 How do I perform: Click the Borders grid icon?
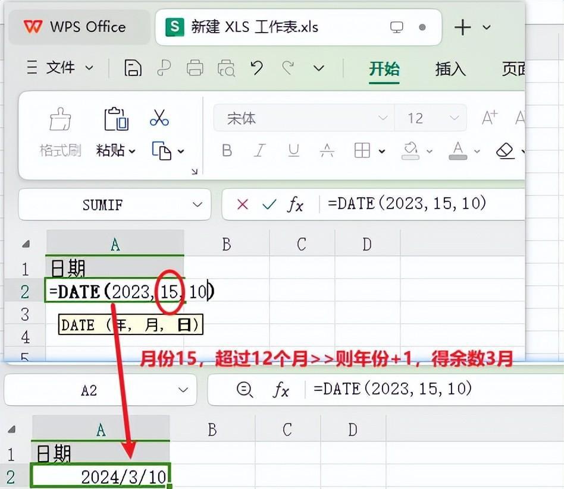tap(362, 150)
